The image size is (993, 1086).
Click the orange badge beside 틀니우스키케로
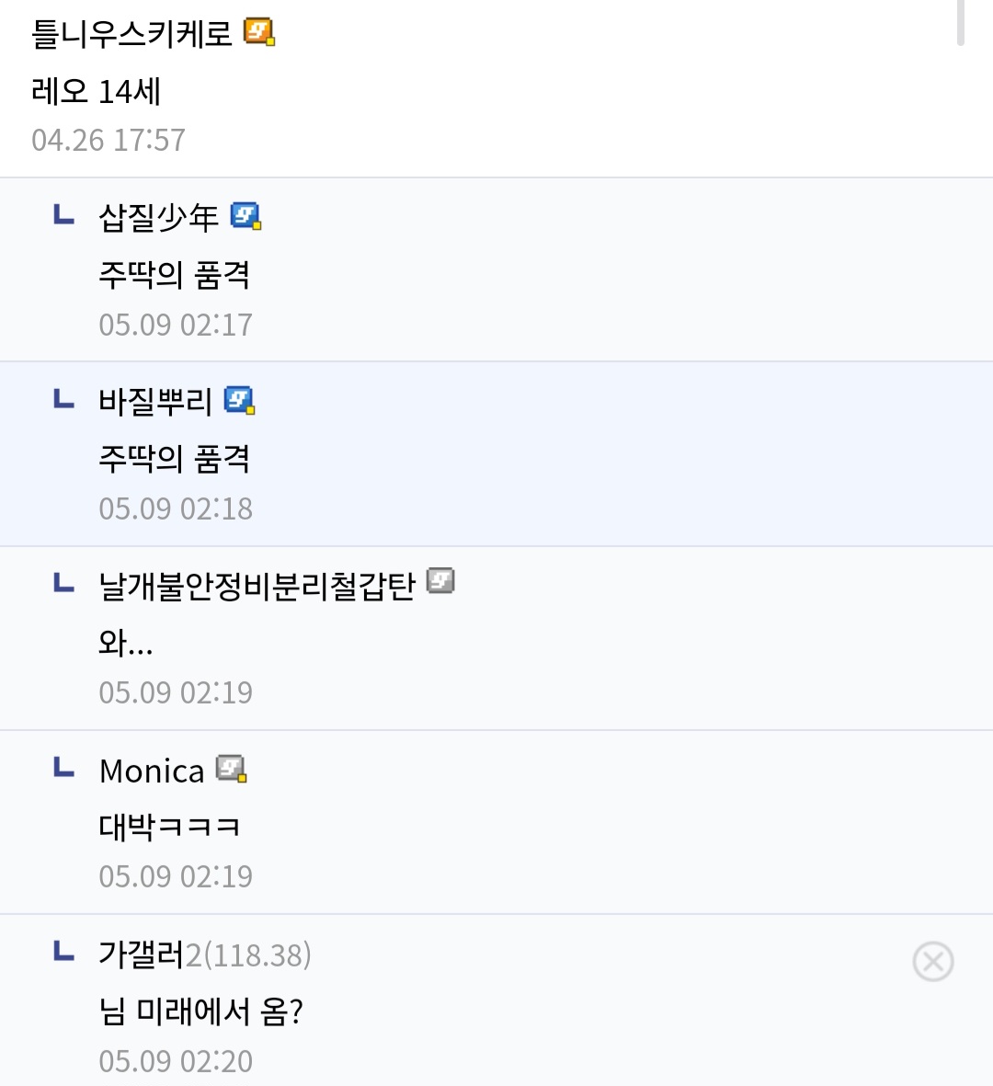pos(259,33)
